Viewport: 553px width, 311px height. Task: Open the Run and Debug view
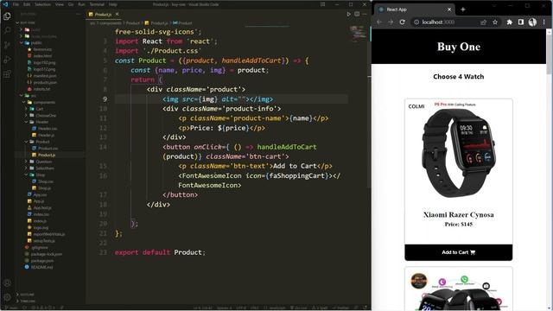pyautogui.click(x=7, y=60)
